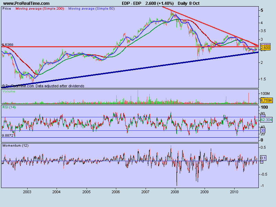The height and width of the screenshot is (207, 276).
Task: Click the 'Daily 8 Oct' timeframe label
Action: pos(188,3)
